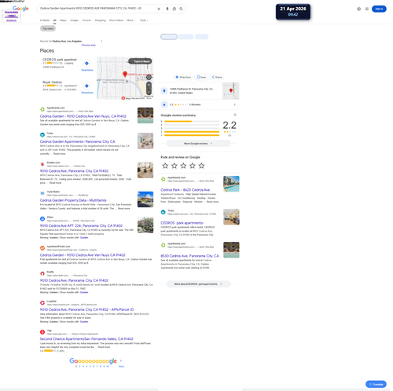Switch to the Short videos tab

(x=116, y=20)
